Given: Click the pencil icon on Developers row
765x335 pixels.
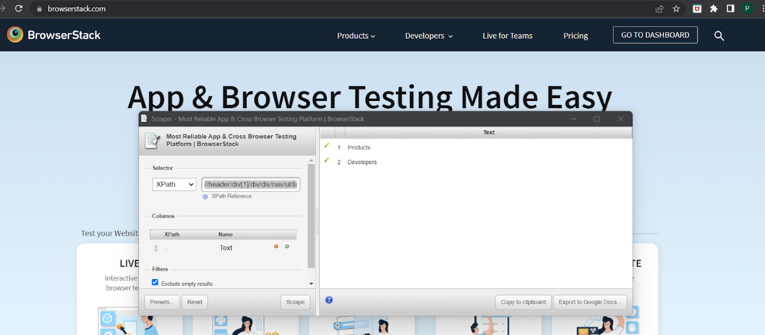Looking at the screenshot, I should 327,160.
